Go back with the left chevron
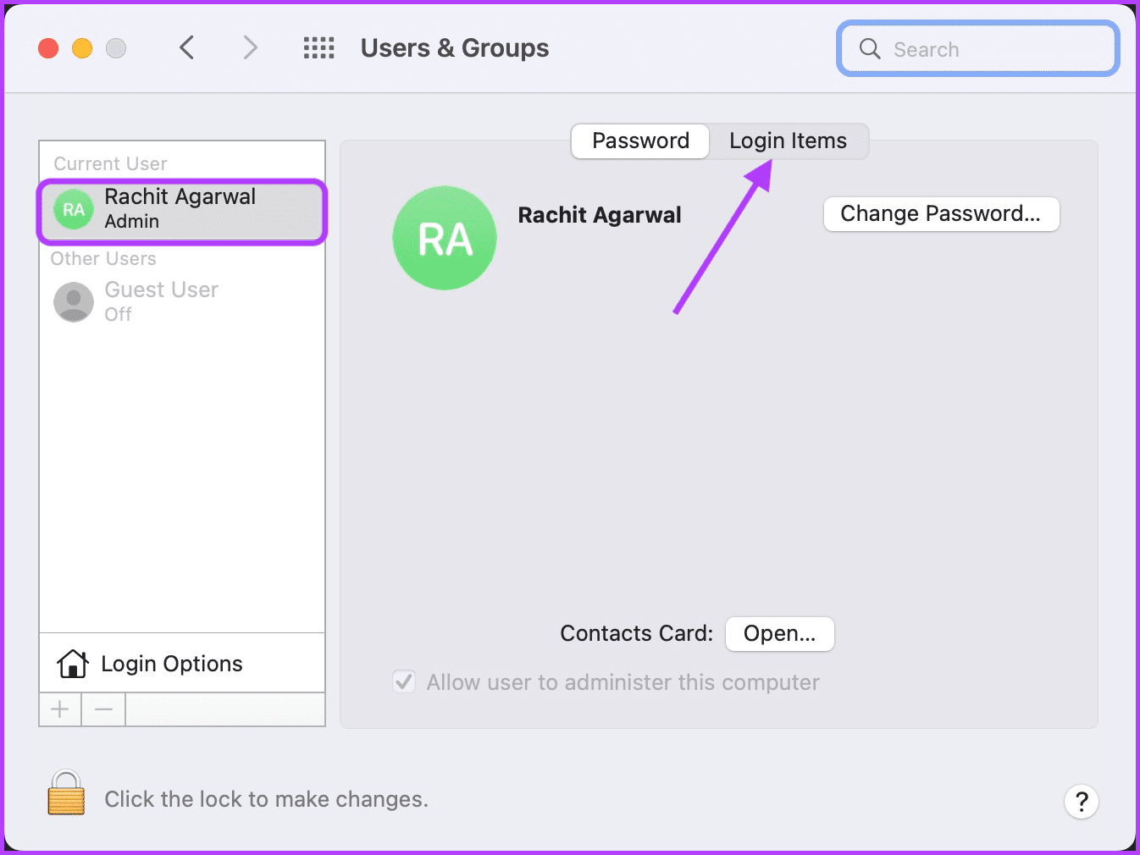1140x855 pixels. [x=187, y=47]
